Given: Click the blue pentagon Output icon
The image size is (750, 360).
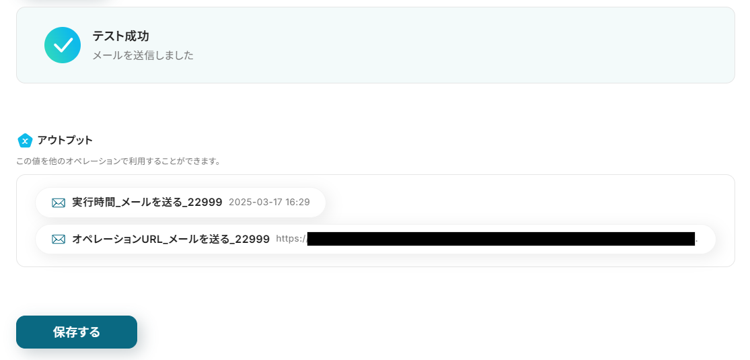Looking at the screenshot, I should (25, 140).
